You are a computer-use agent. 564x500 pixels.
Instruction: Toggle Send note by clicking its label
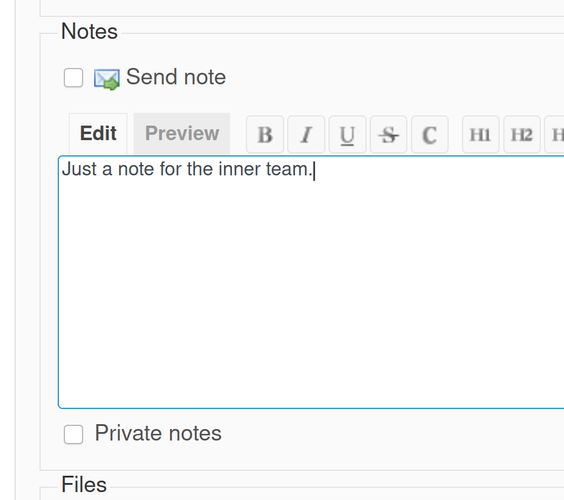click(x=175, y=77)
